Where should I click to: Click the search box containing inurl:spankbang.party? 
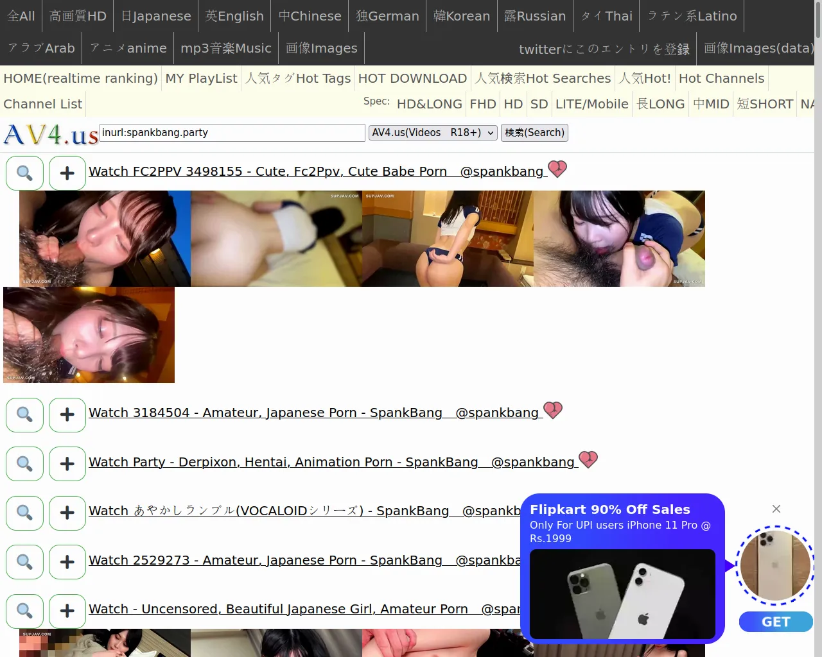[232, 133]
